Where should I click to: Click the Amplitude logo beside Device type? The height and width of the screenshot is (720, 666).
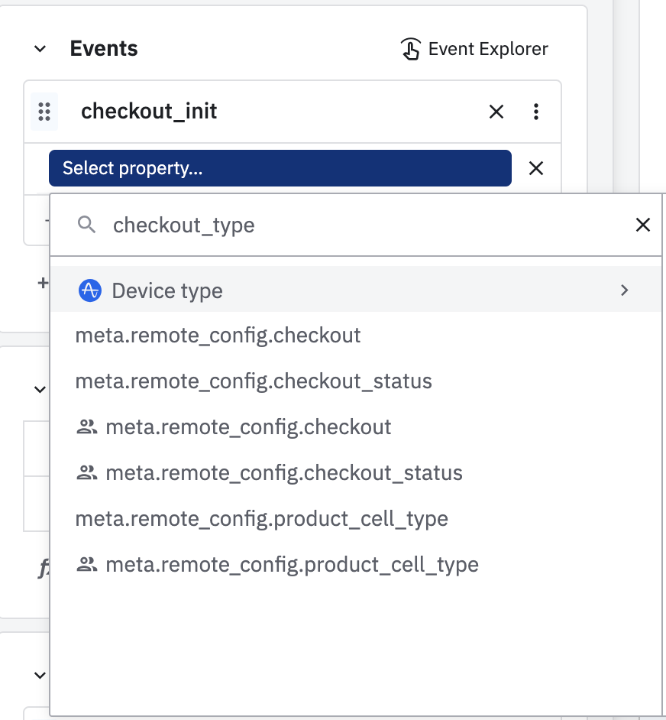[x=90, y=290]
